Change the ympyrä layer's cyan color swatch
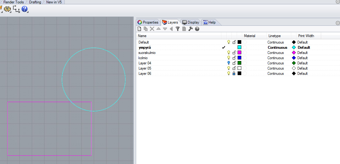340x164 pixels. 239,47
